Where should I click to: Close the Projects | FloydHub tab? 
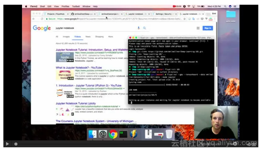[x=68, y=14]
